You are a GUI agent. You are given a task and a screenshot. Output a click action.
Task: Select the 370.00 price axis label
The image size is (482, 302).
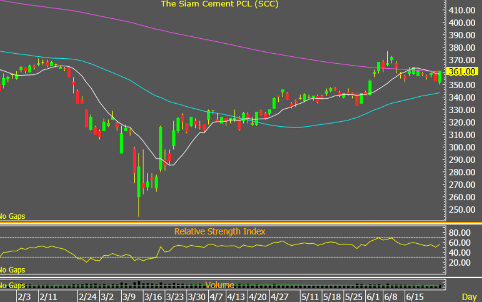point(462,60)
